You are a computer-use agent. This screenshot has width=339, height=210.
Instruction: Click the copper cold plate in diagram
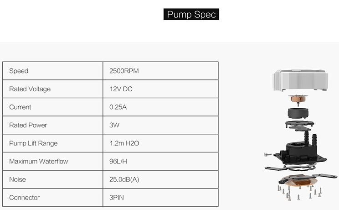click(299, 180)
